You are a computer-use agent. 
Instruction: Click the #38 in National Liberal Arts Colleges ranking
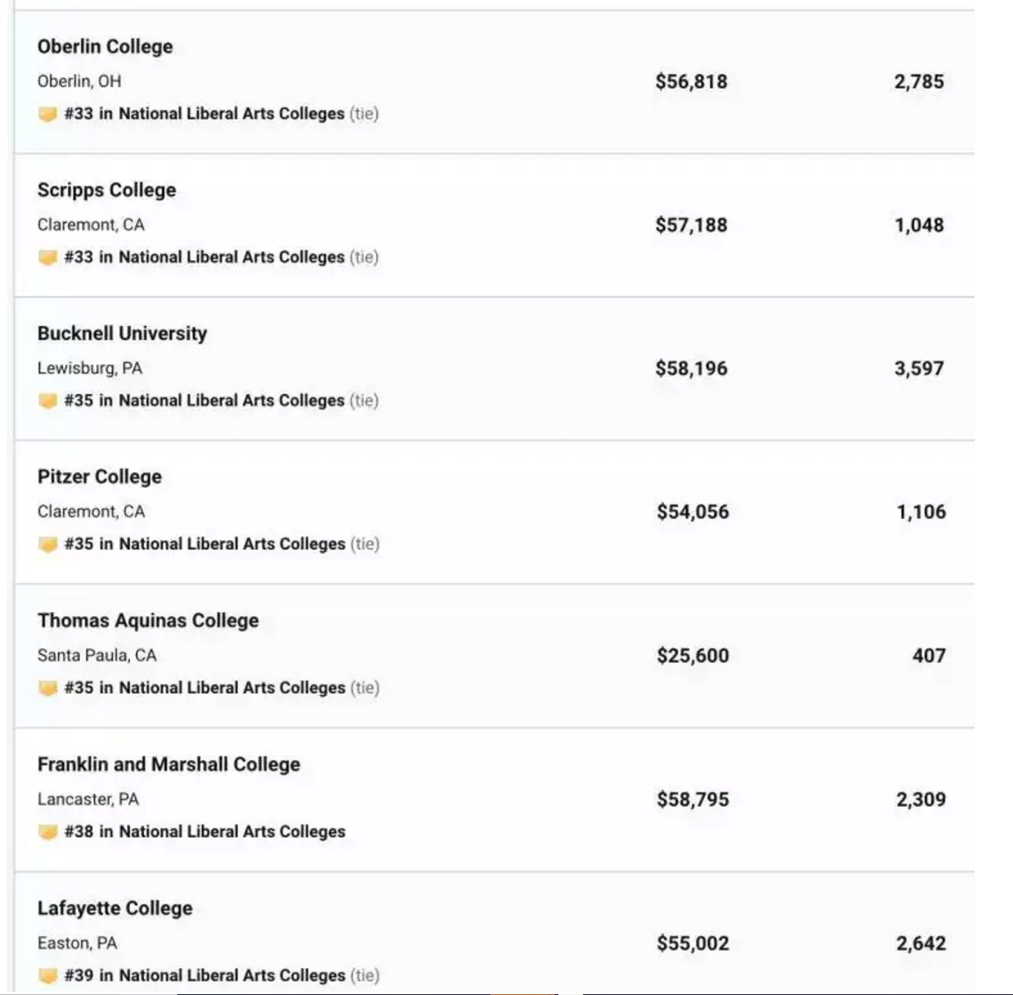pos(204,831)
